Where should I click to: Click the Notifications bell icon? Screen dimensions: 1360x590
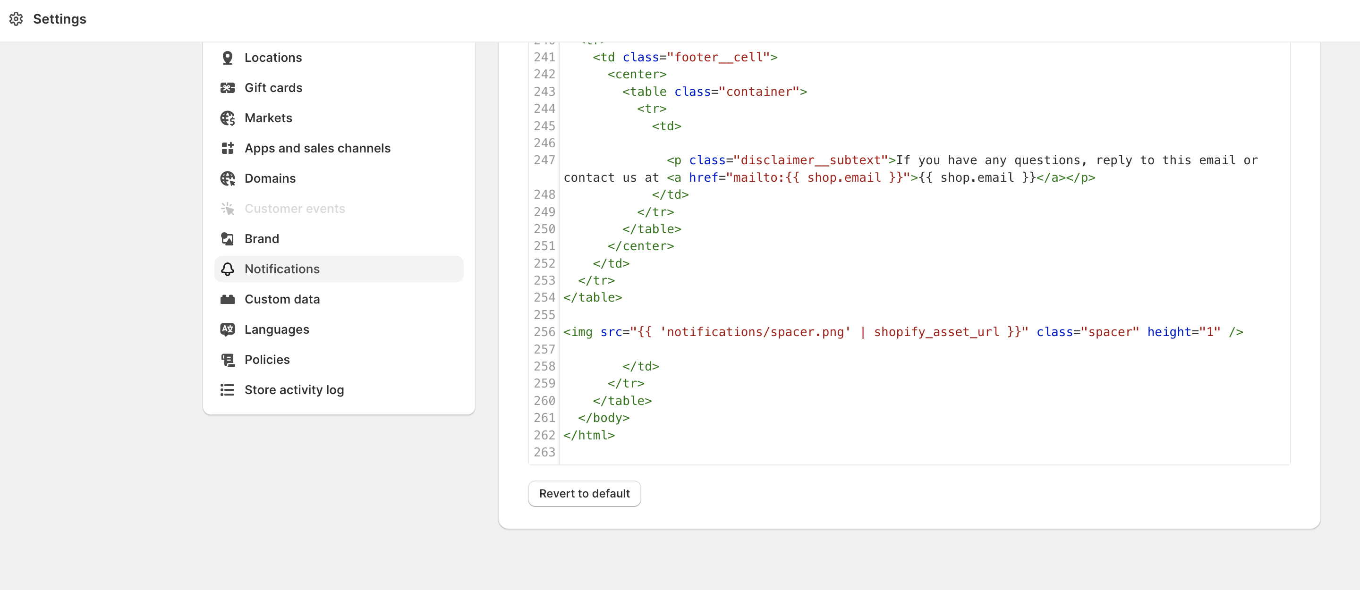click(x=227, y=269)
